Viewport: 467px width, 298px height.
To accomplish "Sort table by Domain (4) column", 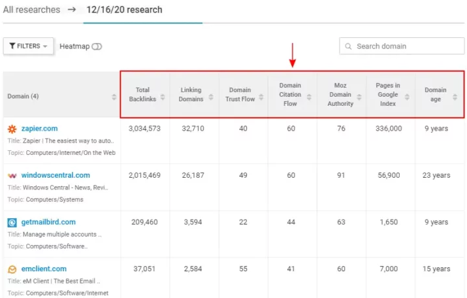I will pos(114,97).
